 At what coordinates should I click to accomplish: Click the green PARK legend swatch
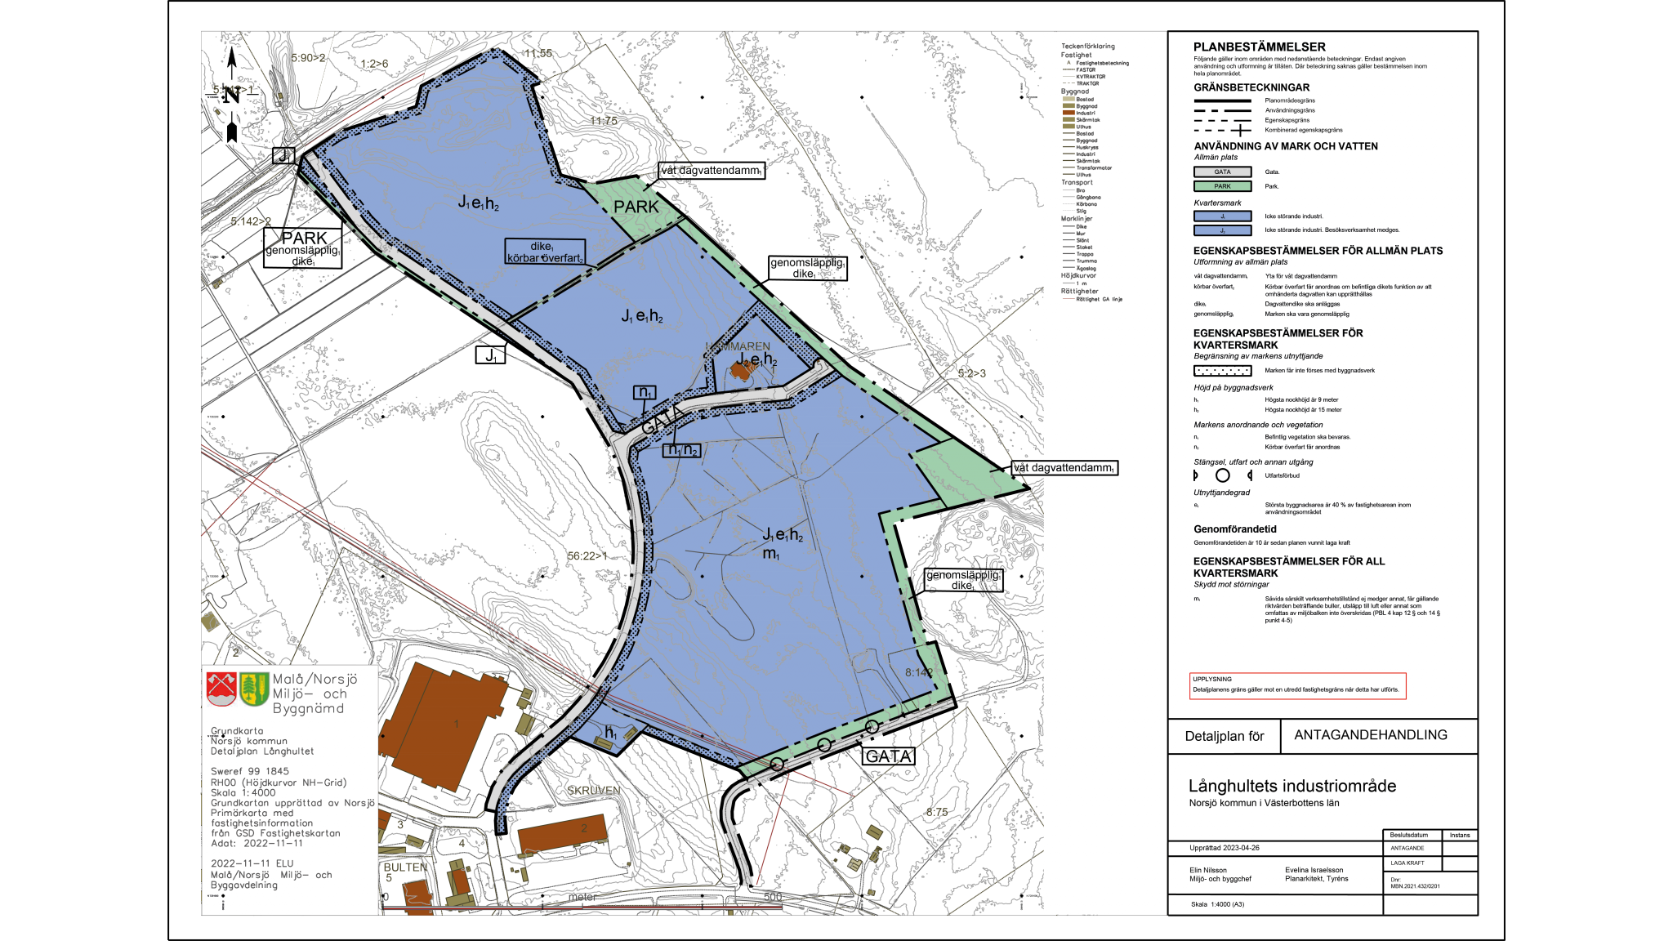(x=1222, y=186)
